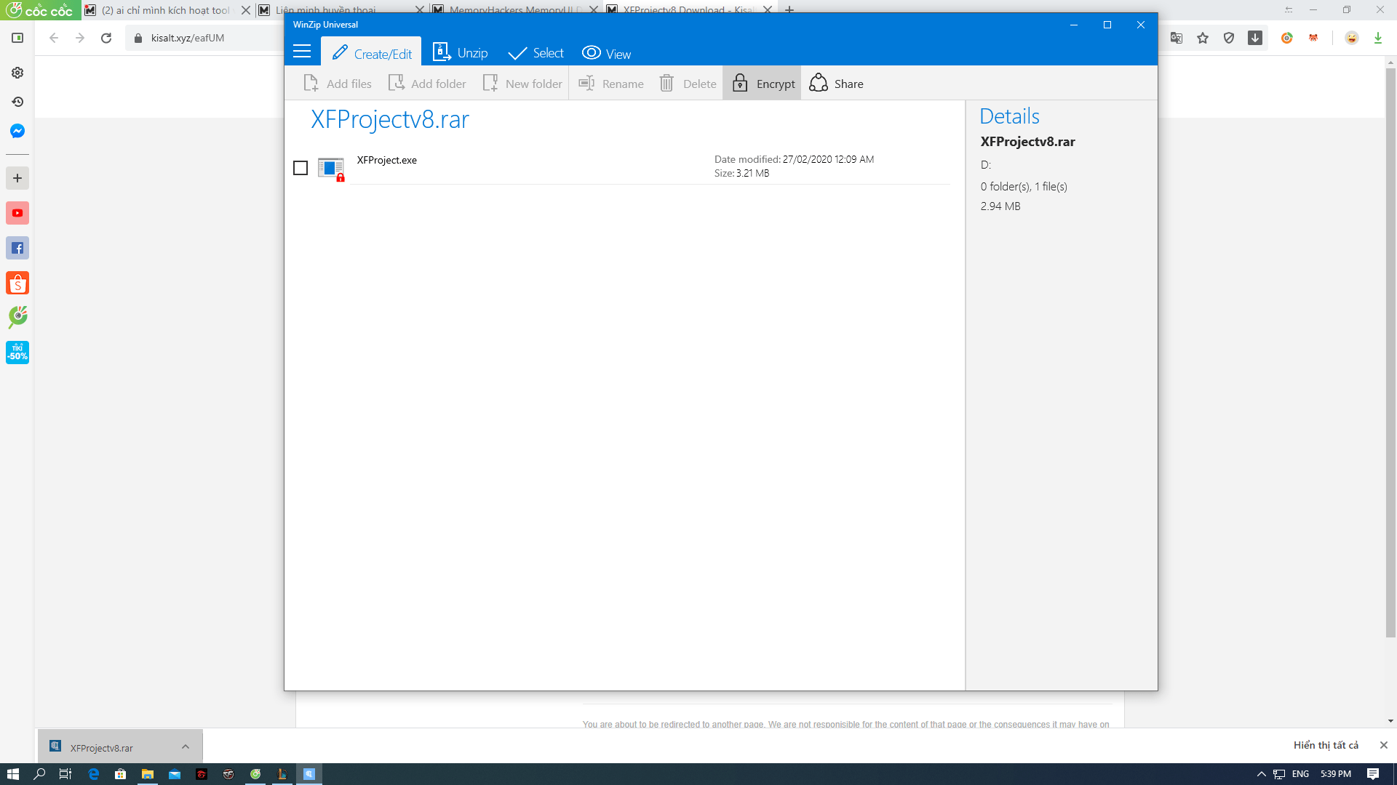The width and height of the screenshot is (1397, 785).
Task: Open the Windows Start menu
Action: [12, 774]
